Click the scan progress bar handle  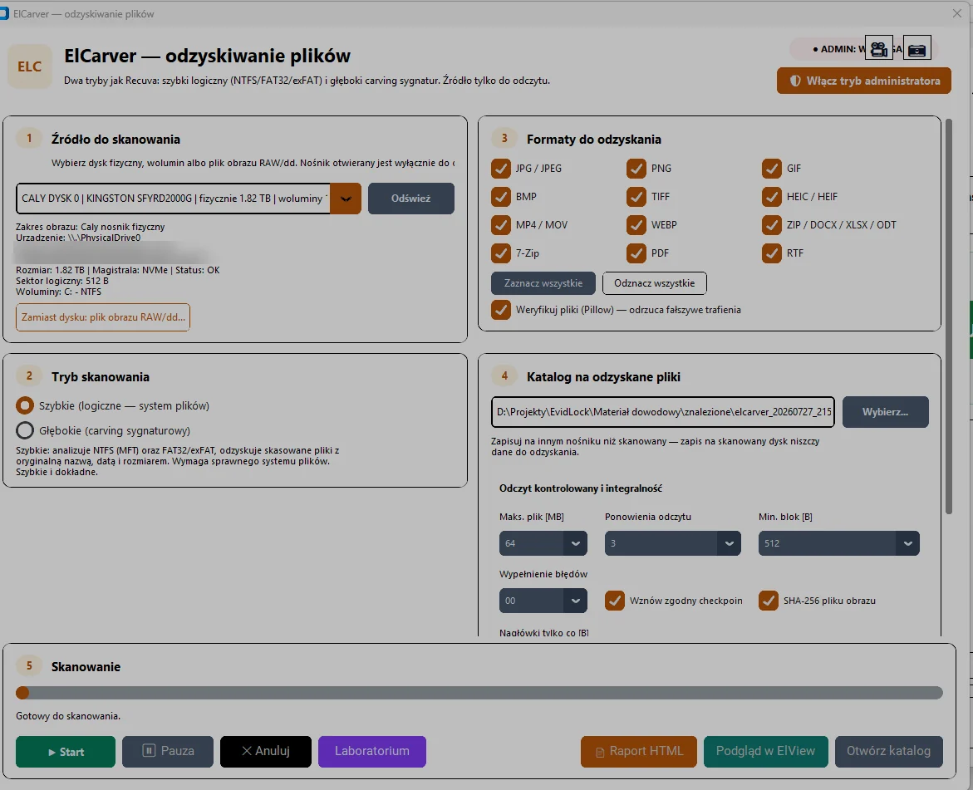point(23,693)
